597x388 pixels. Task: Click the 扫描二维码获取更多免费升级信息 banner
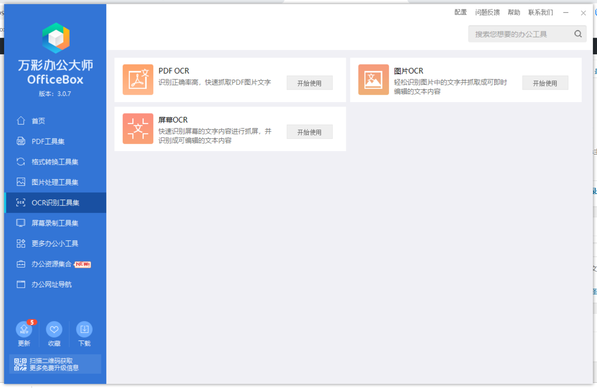click(x=55, y=364)
